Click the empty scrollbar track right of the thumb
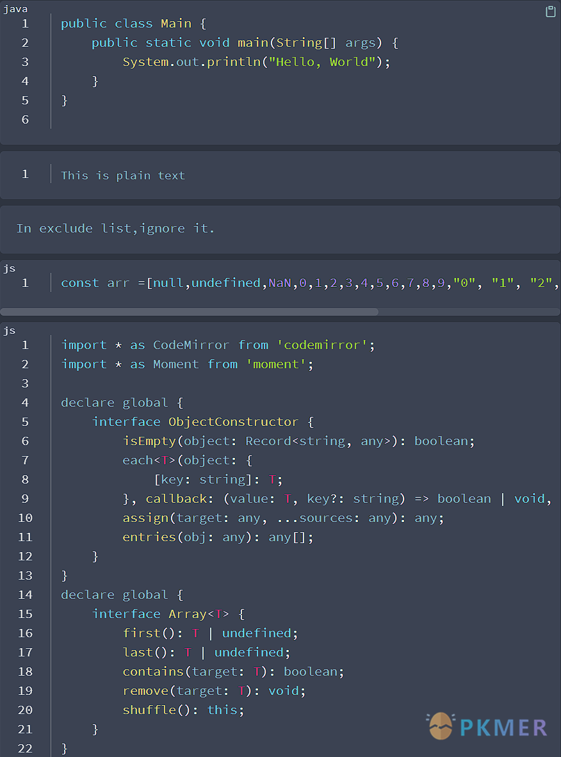The height and width of the screenshot is (757, 561). pos(467,312)
